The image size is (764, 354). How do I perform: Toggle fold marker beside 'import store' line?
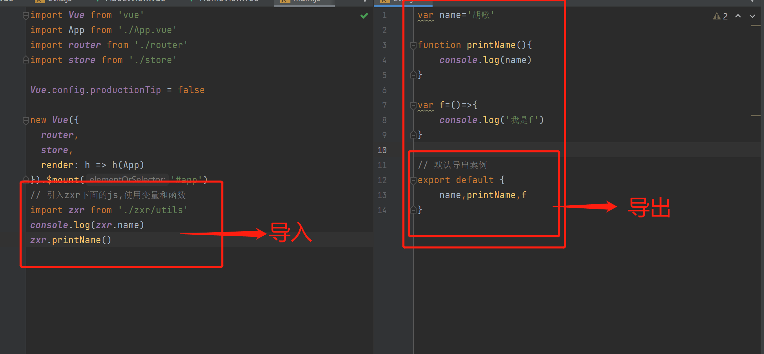point(26,60)
